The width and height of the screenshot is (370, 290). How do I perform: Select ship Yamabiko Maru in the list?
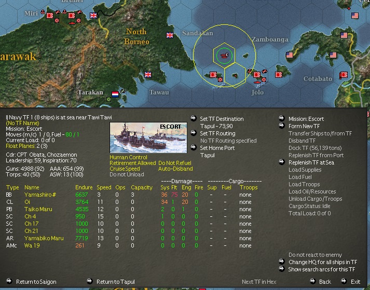click(44, 239)
